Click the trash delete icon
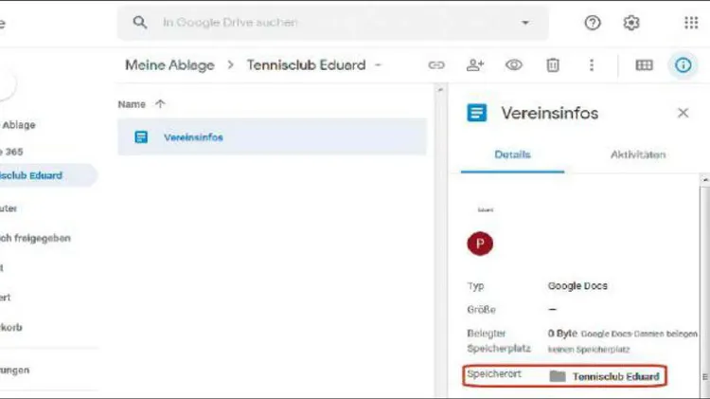 (x=553, y=65)
